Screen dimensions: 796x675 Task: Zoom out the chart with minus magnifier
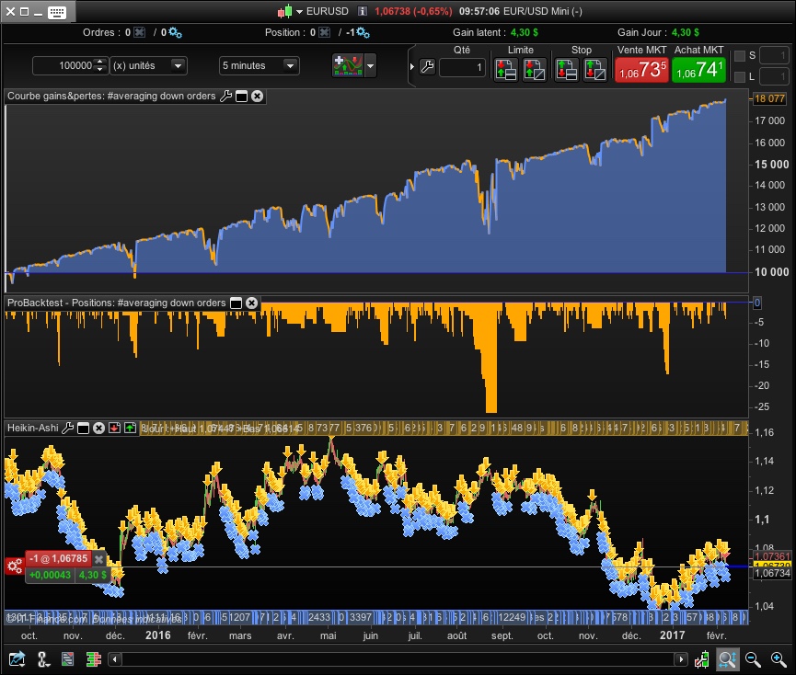754,659
